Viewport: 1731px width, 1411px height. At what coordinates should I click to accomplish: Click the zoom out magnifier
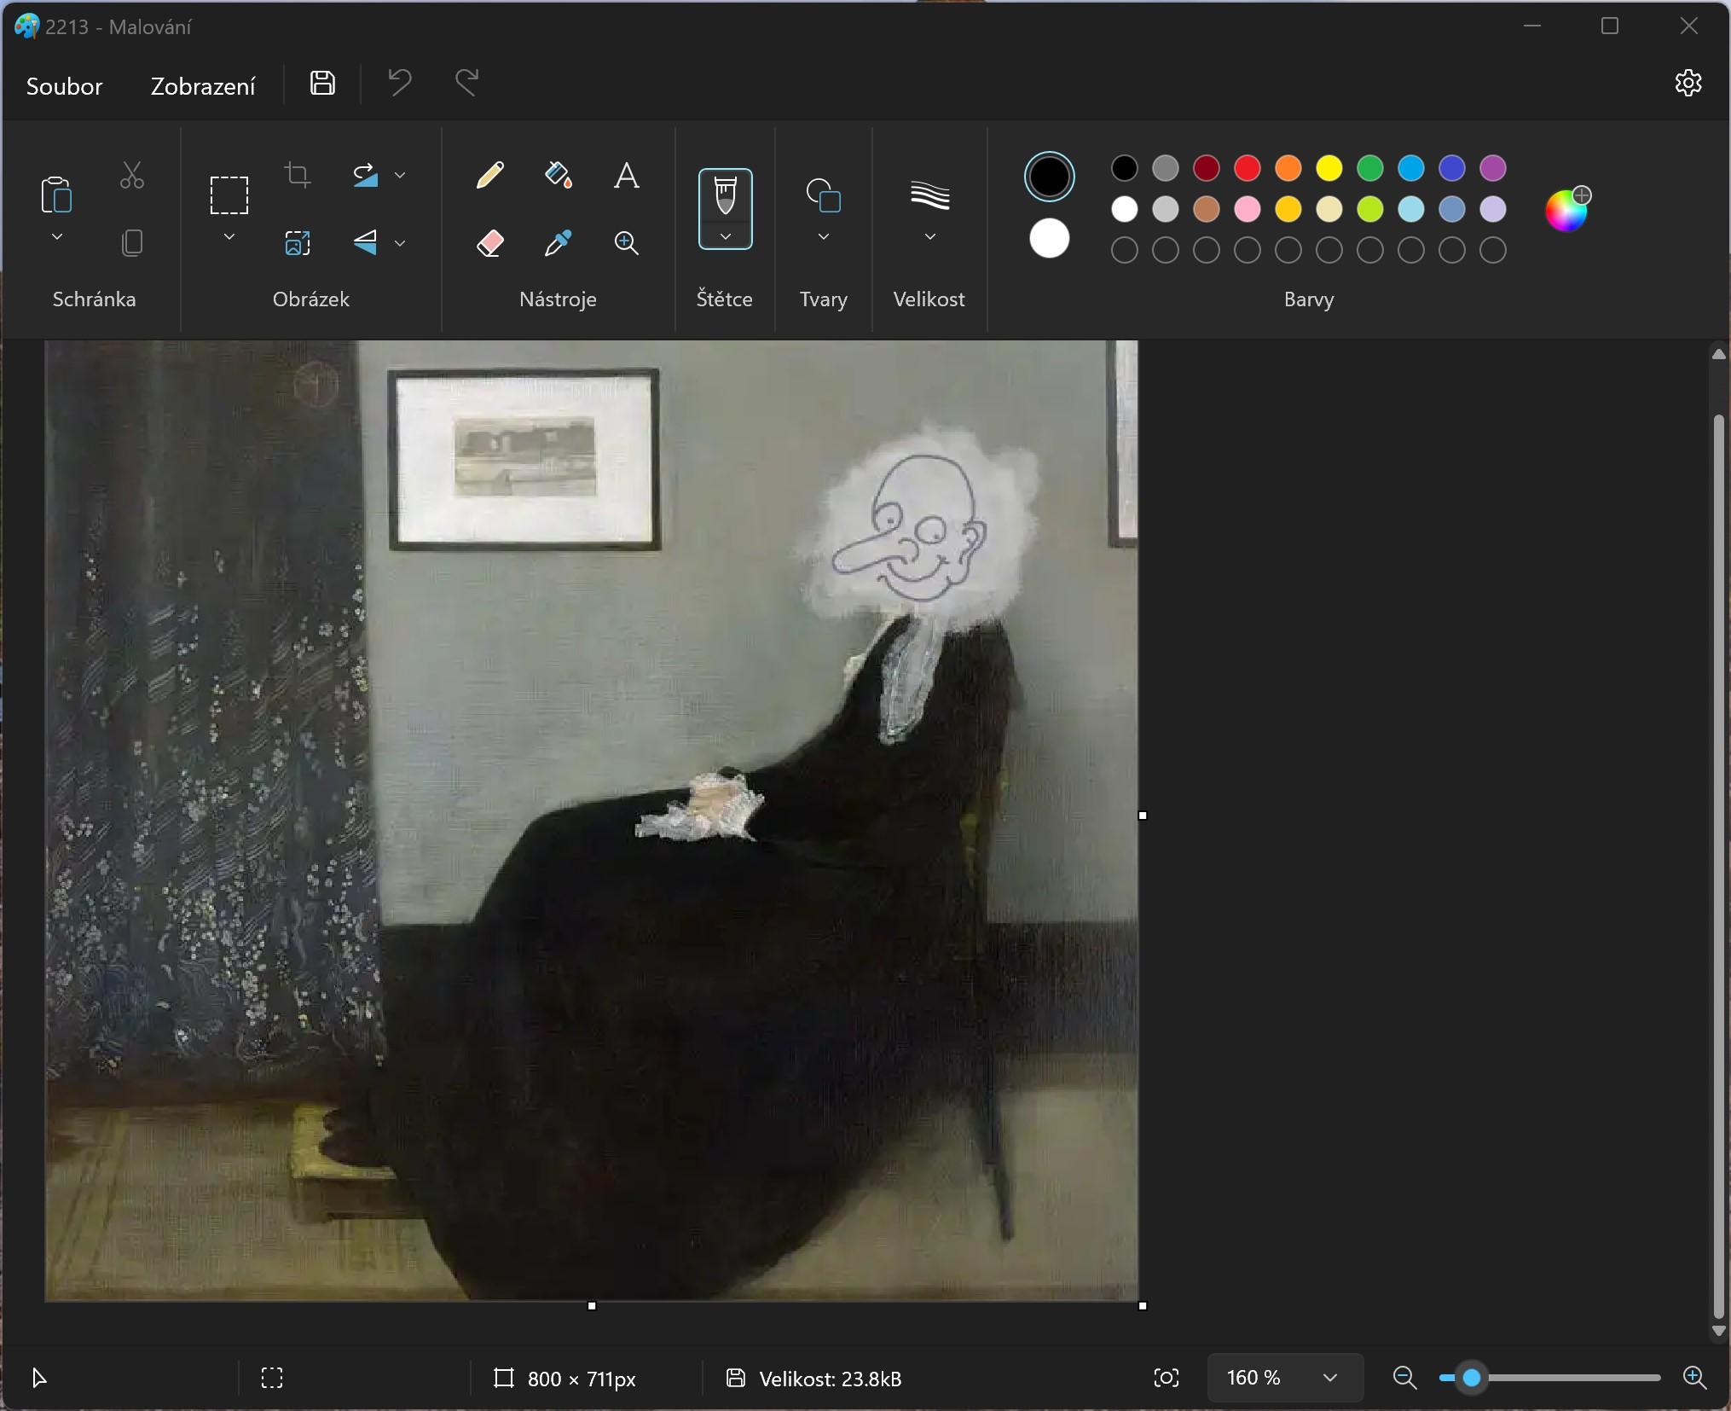point(1404,1378)
